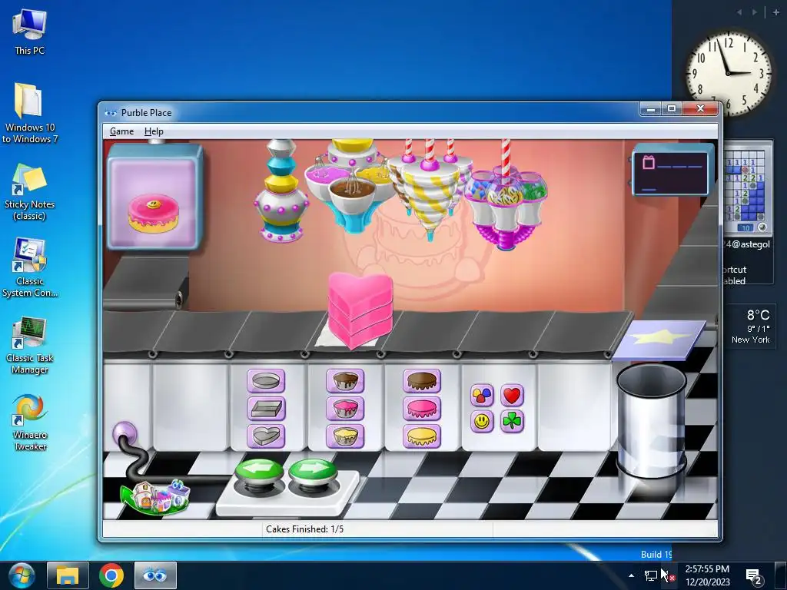Click the shipped orders monitor screen
Viewport: 787px width, 590px height.
tap(671, 171)
